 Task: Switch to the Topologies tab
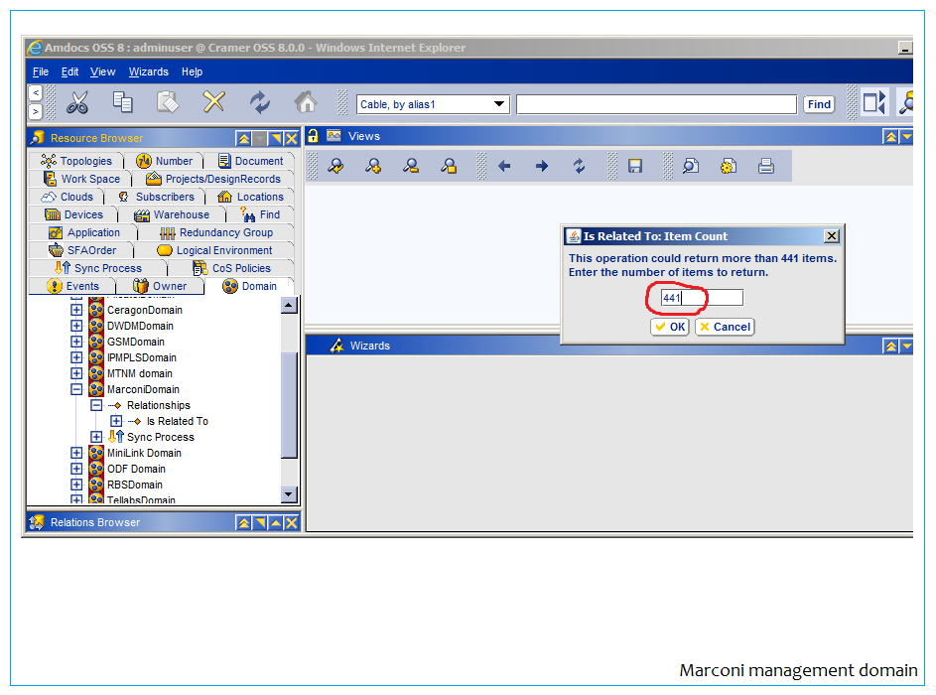(x=76, y=161)
